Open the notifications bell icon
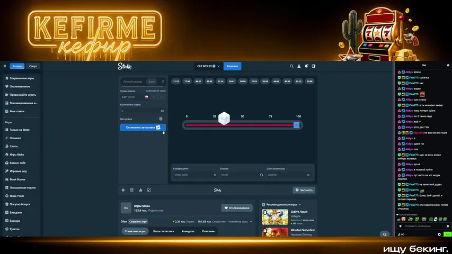 coord(306,66)
